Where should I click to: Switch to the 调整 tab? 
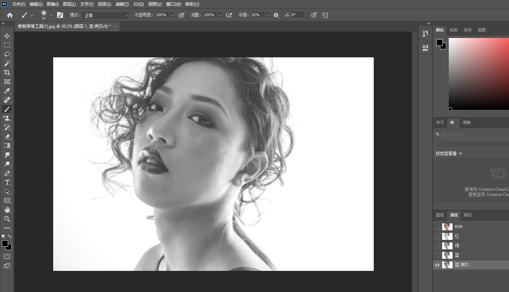[x=467, y=122]
